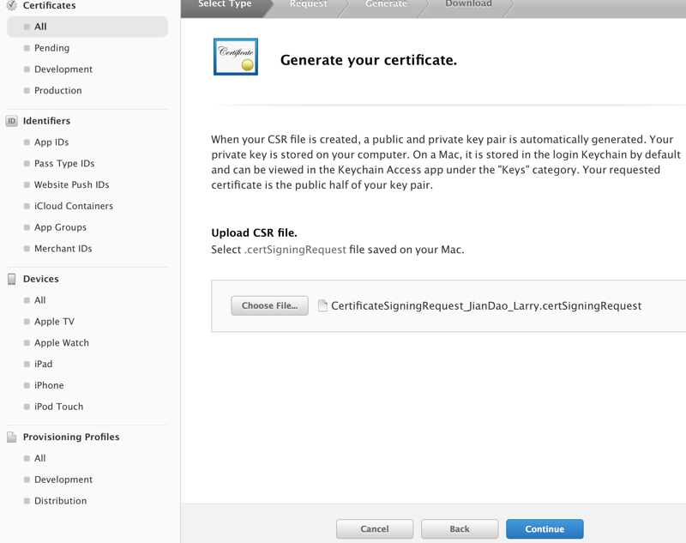The image size is (686, 543).
Task: Click the Request step in progress bar
Action: tap(308, 4)
